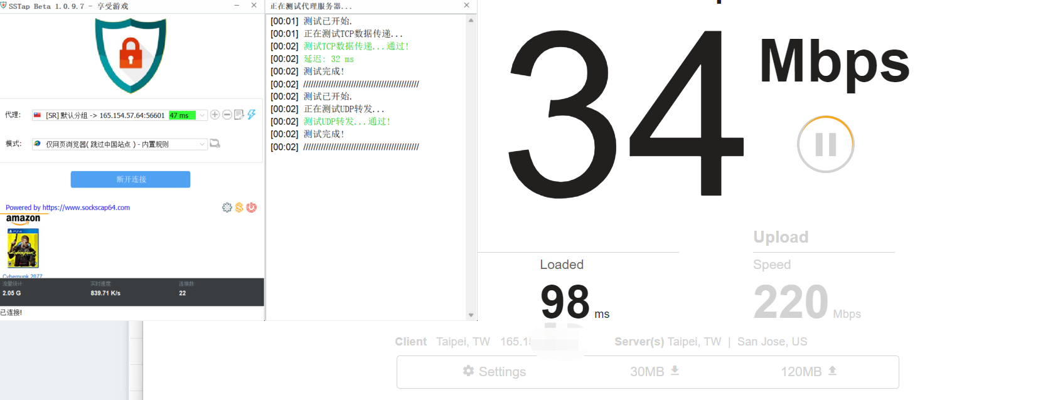
Task: Pause the running speed test
Action: [x=825, y=144]
